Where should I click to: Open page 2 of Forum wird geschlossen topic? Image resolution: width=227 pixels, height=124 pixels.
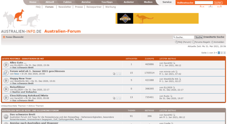[120, 74]
